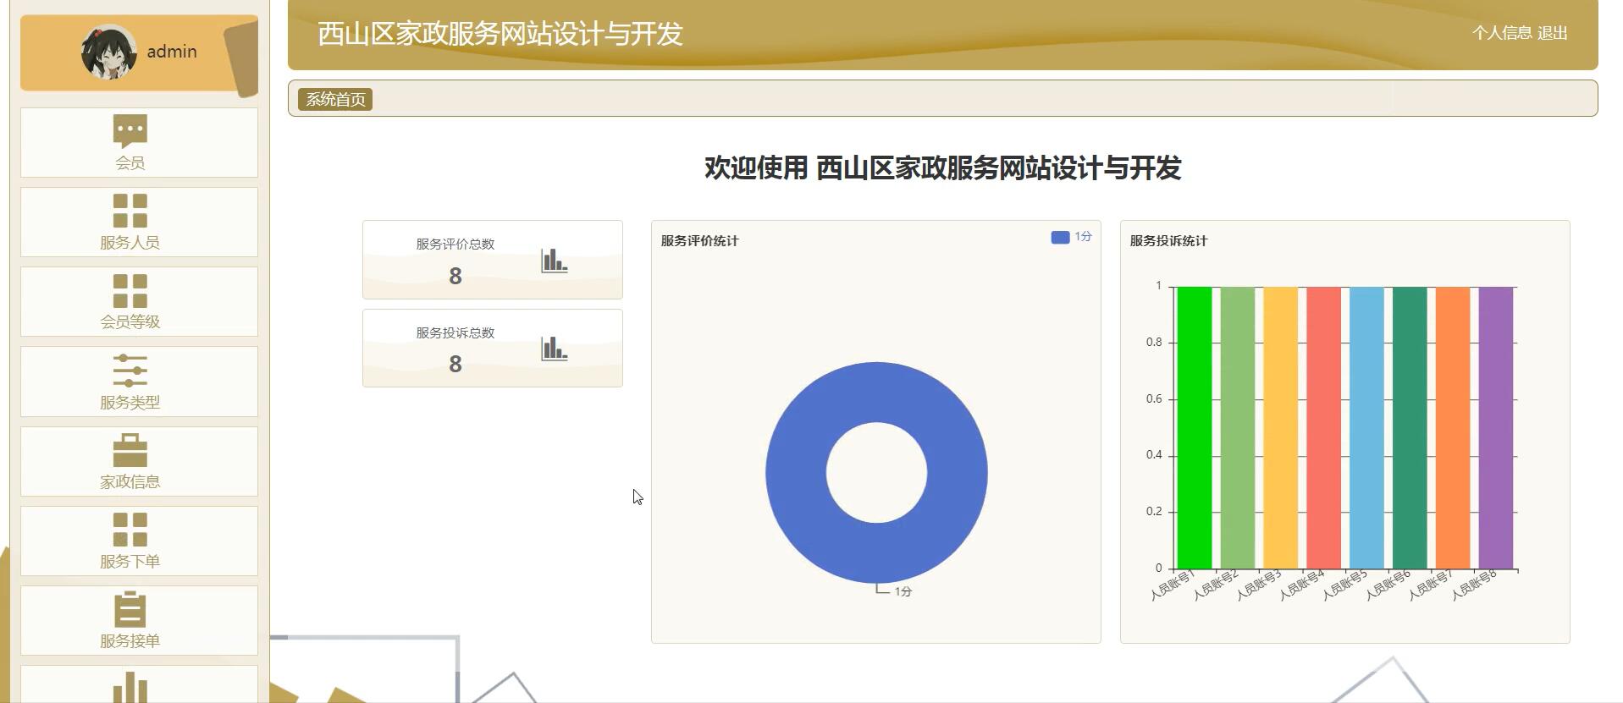This screenshot has width=1623, height=703.
Task: Open the 服务下单 menu label
Action: [x=130, y=562]
